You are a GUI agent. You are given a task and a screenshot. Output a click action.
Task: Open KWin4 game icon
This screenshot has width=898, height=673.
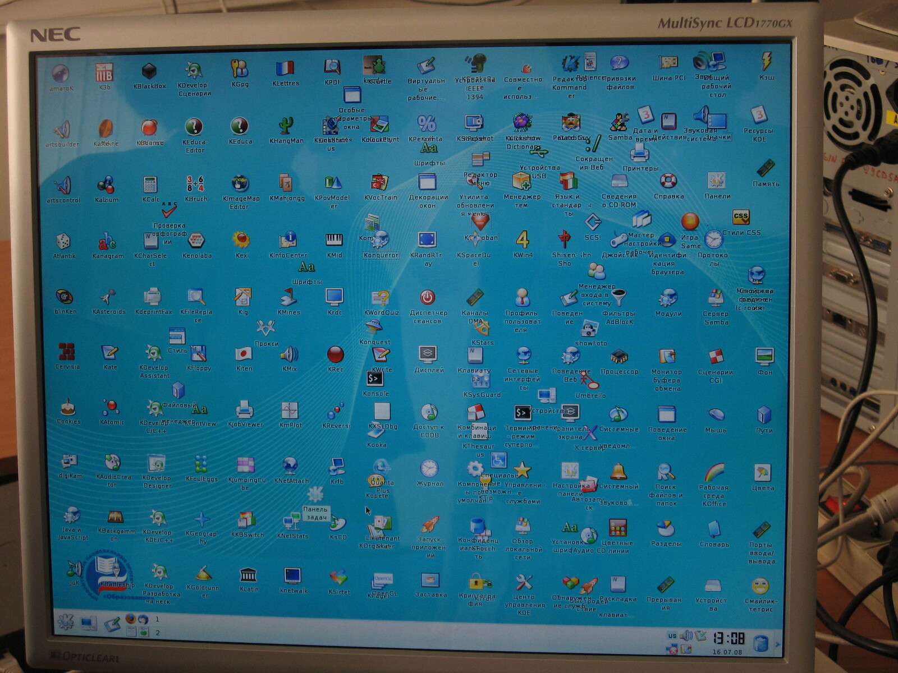tap(523, 239)
